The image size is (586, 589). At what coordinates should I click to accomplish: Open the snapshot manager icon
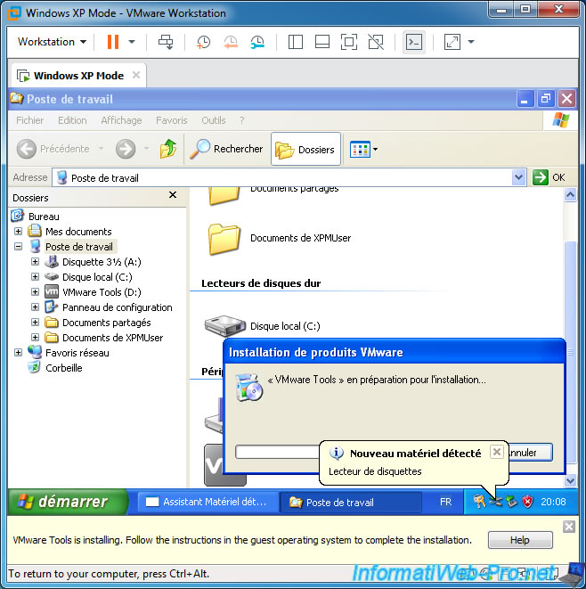click(257, 42)
